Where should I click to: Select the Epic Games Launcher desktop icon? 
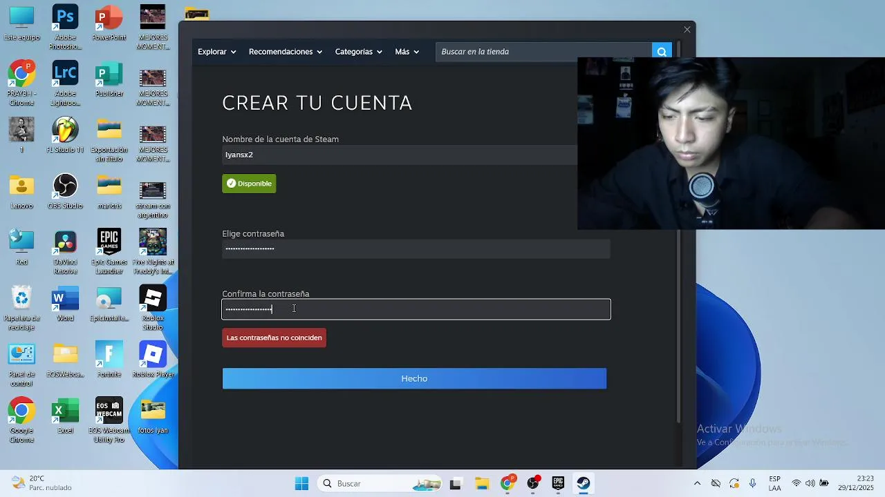tap(109, 253)
